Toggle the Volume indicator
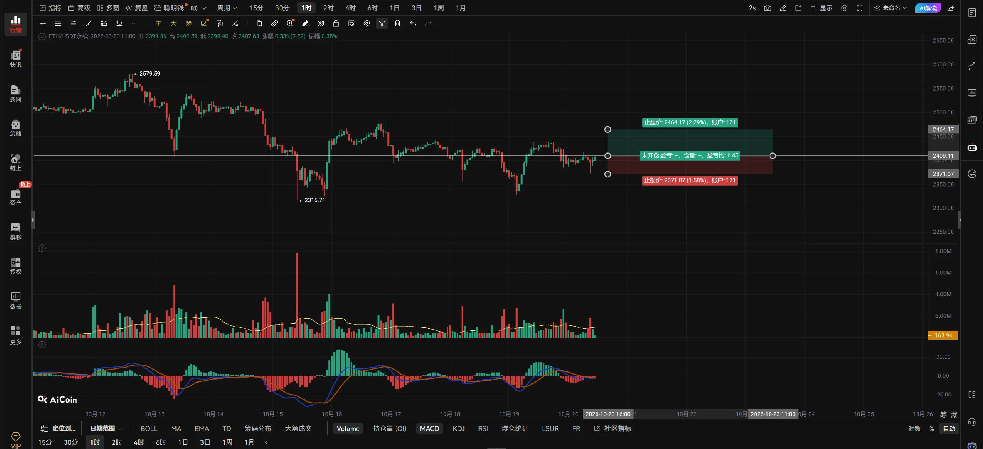Viewport: 983px width, 449px height. tap(348, 428)
